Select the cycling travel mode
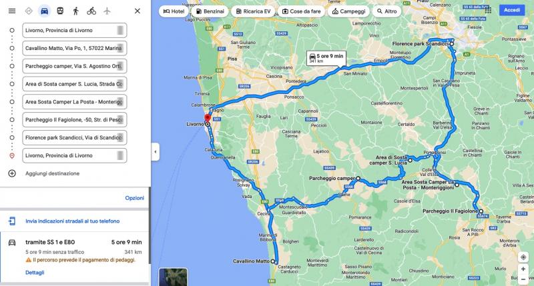534x286 pixels. (x=91, y=11)
